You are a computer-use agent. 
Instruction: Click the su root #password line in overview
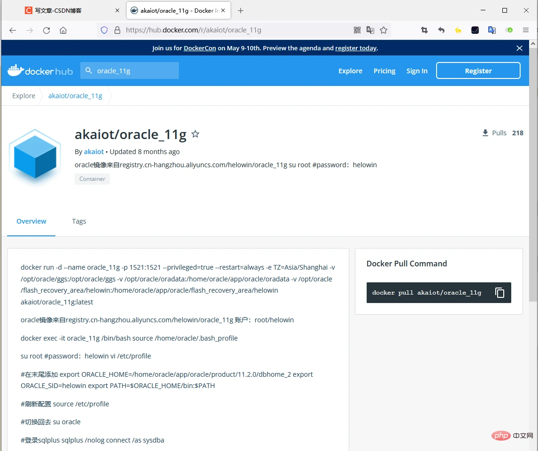[x=86, y=356]
